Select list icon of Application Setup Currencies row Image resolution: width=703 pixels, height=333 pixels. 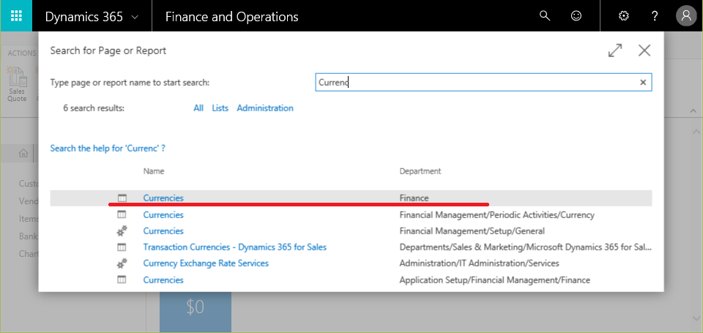[122, 280]
